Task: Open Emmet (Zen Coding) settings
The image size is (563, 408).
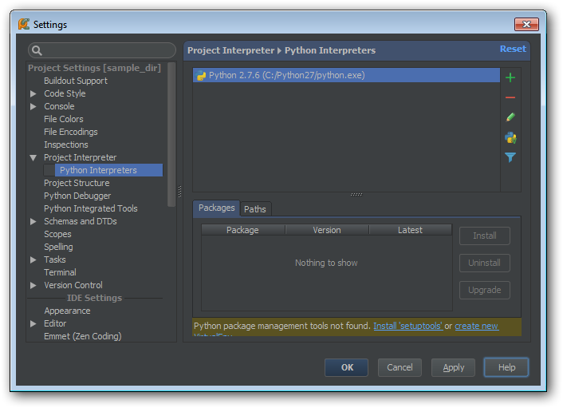Action: [83, 336]
